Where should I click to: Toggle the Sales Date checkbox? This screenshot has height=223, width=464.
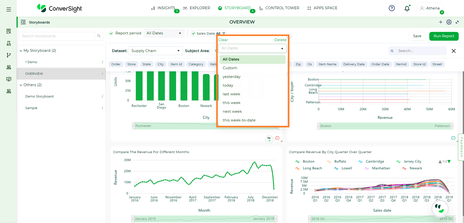(x=193, y=34)
